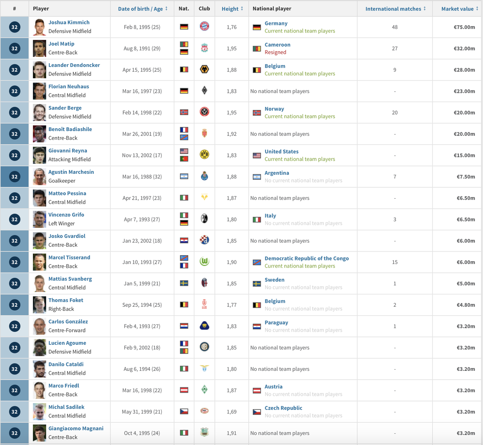Click Bayern Munich club crest in Kimmich row

tap(204, 27)
